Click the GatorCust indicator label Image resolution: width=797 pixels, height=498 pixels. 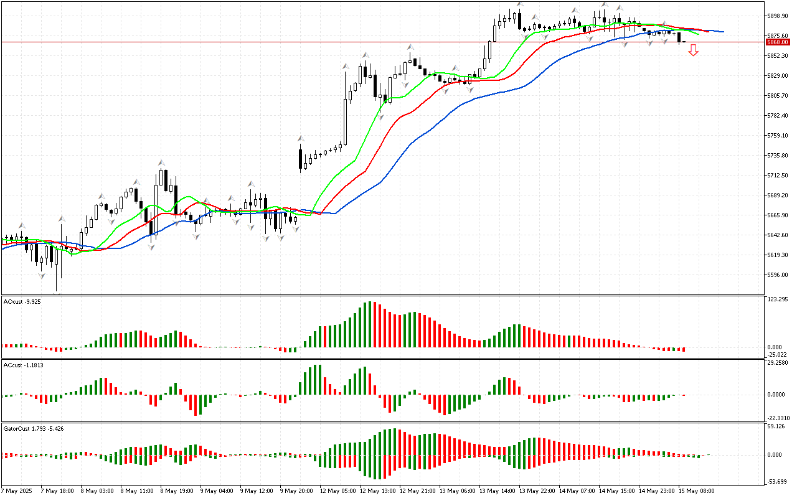tap(33, 428)
